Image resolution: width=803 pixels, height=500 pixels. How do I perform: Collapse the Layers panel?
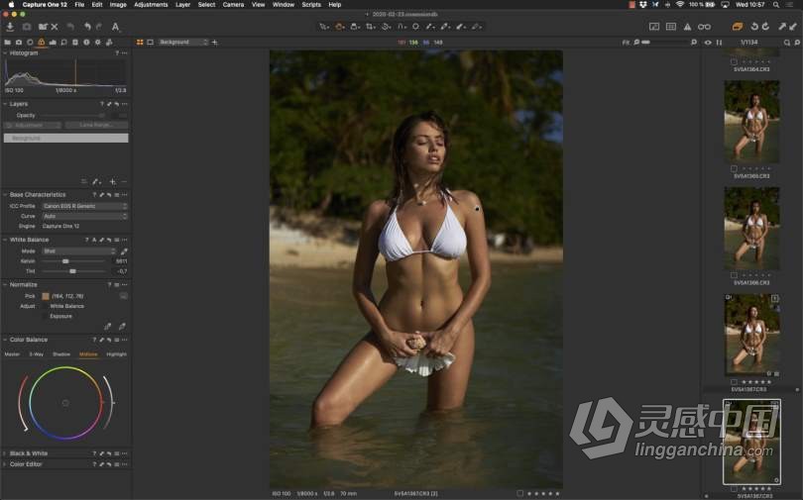click(5, 104)
